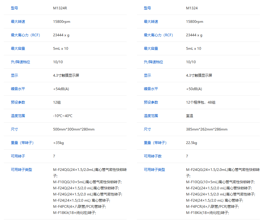
Task: Click the 可用转子 label showing 7 in left table
Action: [18, 156]
